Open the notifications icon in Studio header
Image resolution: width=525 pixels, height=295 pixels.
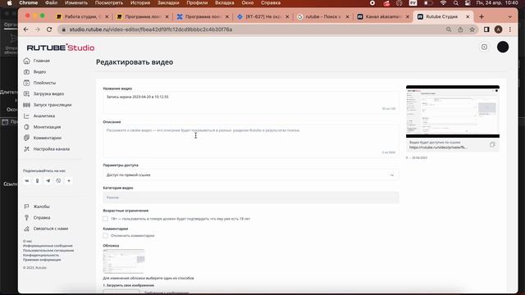[x=484, y=48]
